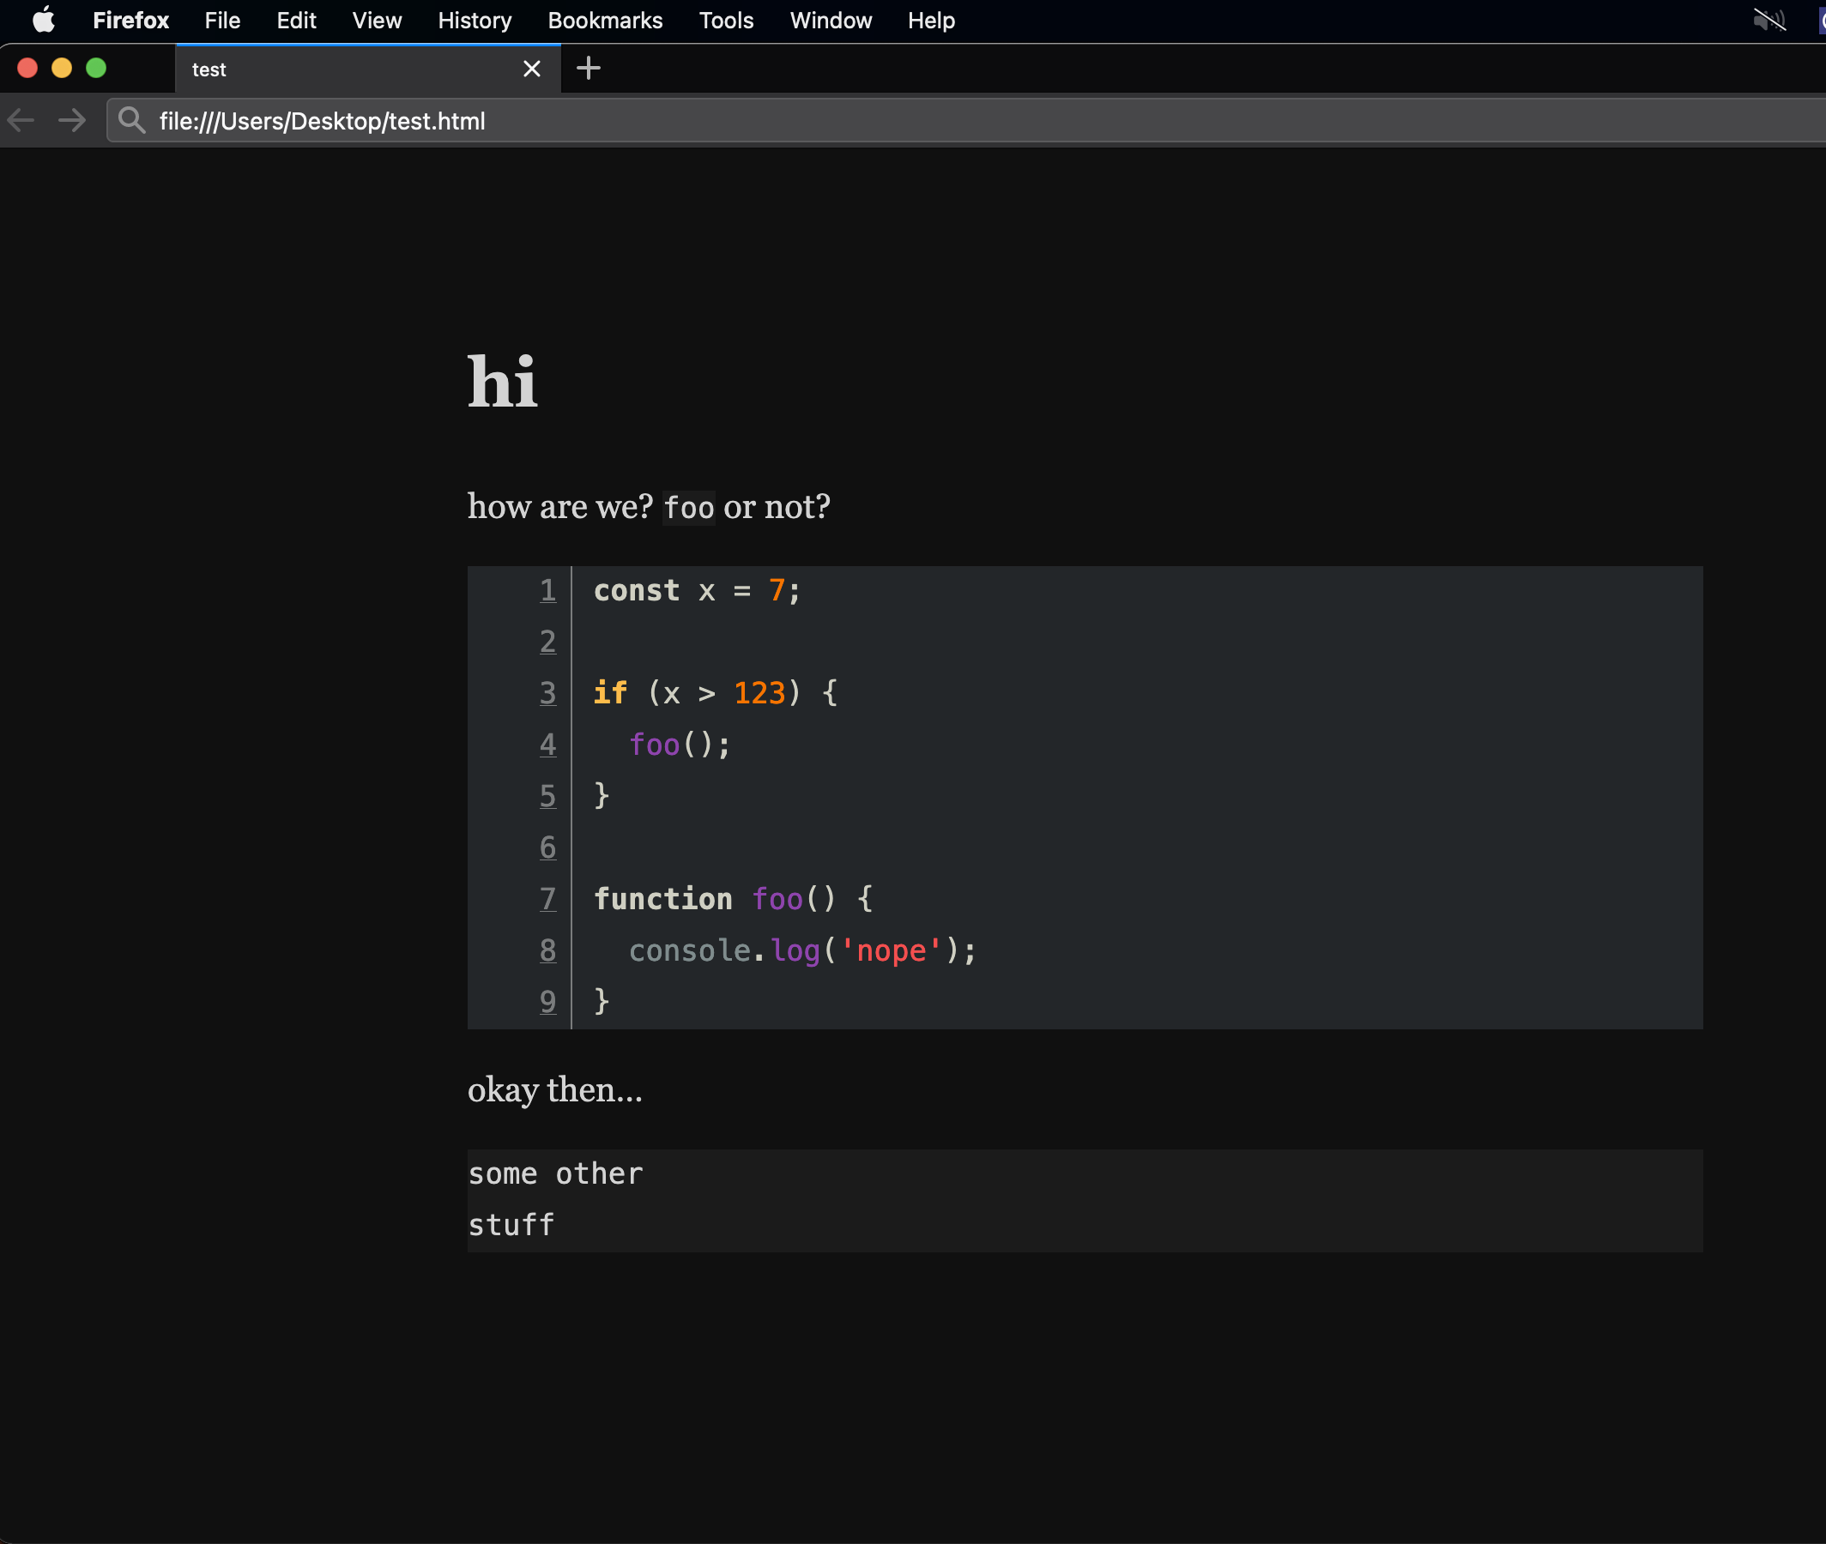1826x1544 pixels.
Task: Maximize the window with green button
Action: tap(96, 69)
